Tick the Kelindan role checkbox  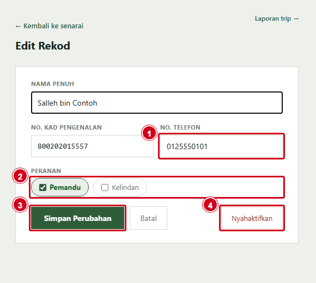(x=105, y=187)
